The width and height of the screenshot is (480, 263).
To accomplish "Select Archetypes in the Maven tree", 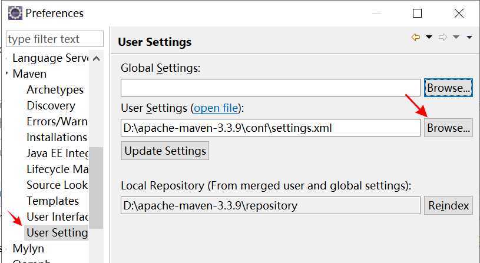I will (x=55, y=90).
